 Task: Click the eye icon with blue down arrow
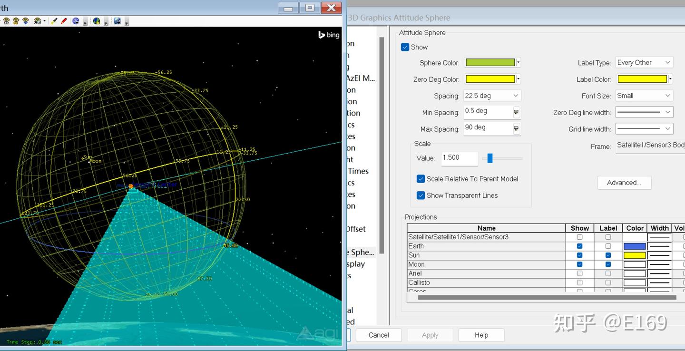pos(26,21)
